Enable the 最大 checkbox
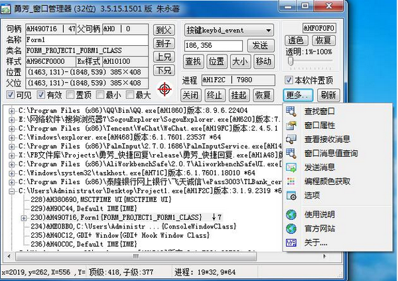The height and width of the screenshot is (281, 398). coord(130,95)
